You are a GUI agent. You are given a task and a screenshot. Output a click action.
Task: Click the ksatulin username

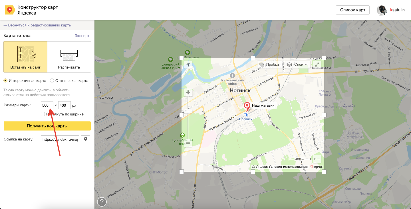click(x=397, y=10)
